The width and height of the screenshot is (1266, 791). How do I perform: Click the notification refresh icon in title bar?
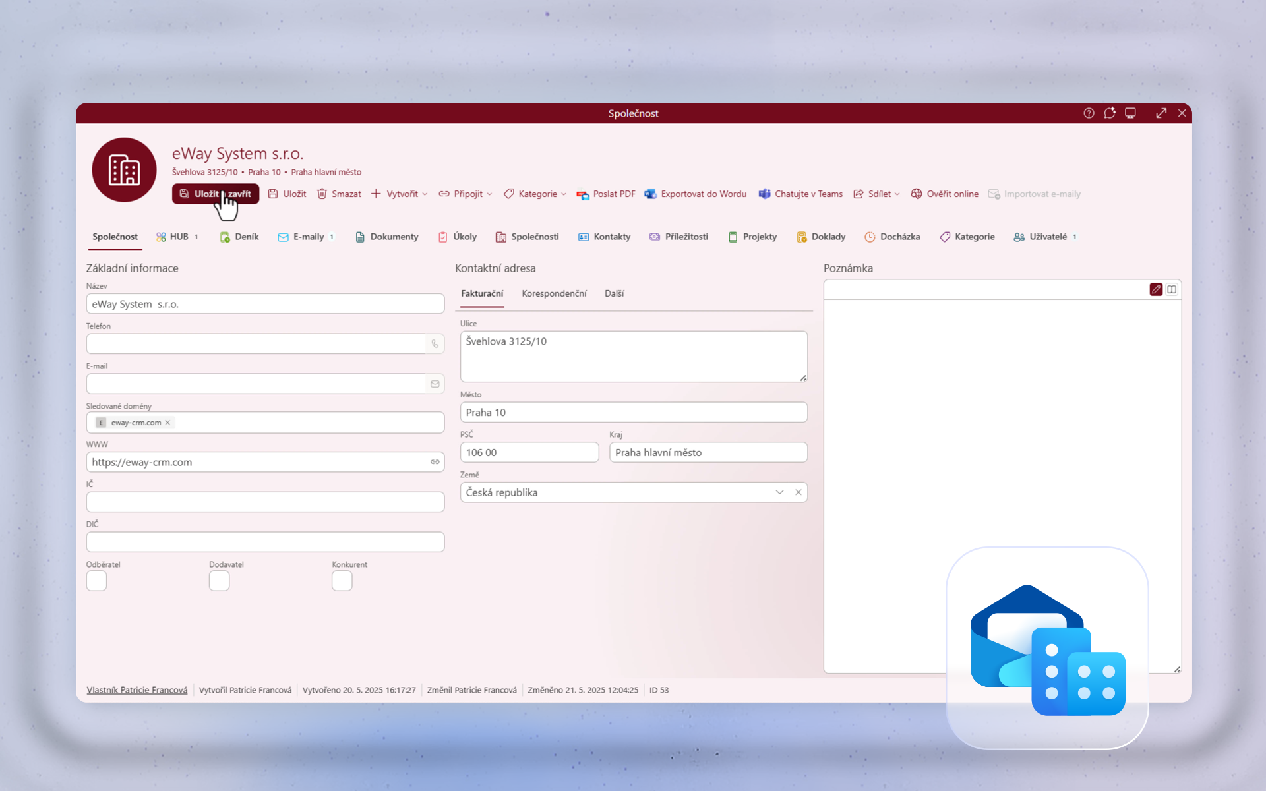(x=1110, y=113)
